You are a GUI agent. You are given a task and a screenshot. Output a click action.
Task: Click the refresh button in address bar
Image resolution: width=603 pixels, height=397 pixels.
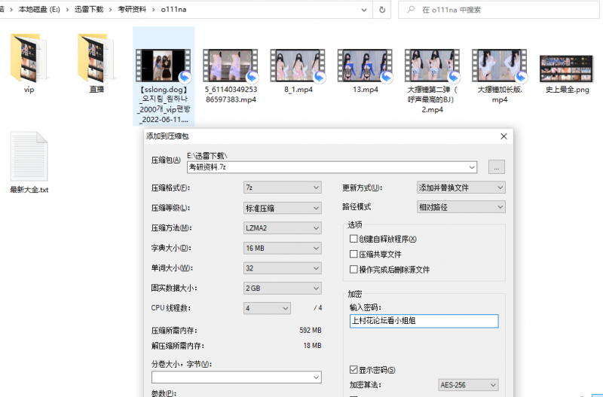pyautogui.click(x=383, y=11)
